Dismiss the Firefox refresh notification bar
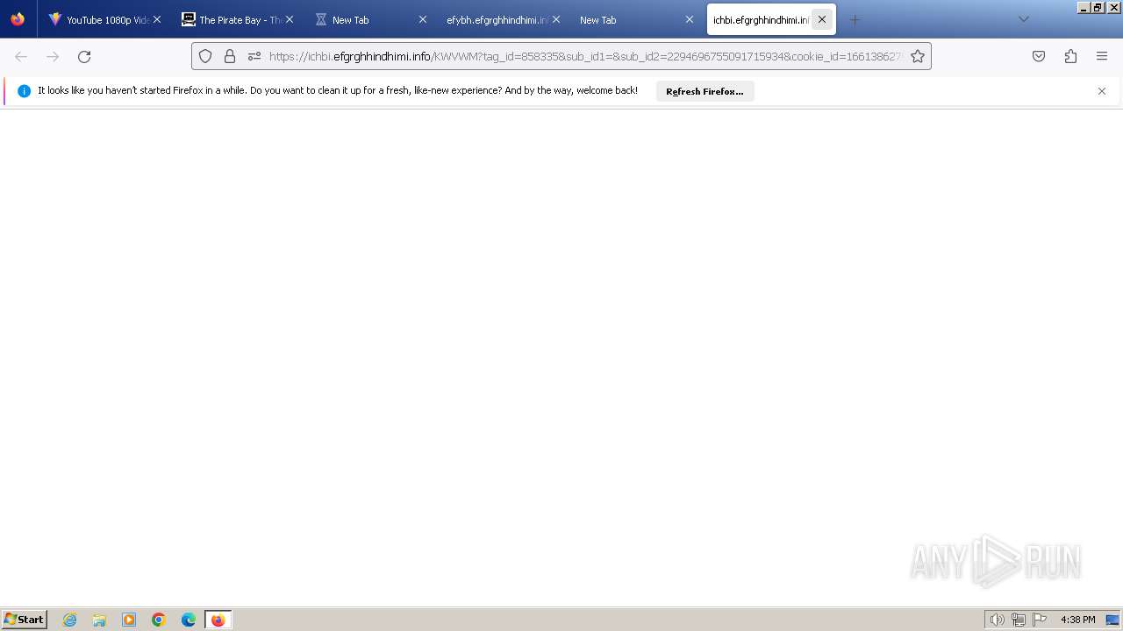1123x631 pixels. pyautogui.click(x=1102, y=91)
